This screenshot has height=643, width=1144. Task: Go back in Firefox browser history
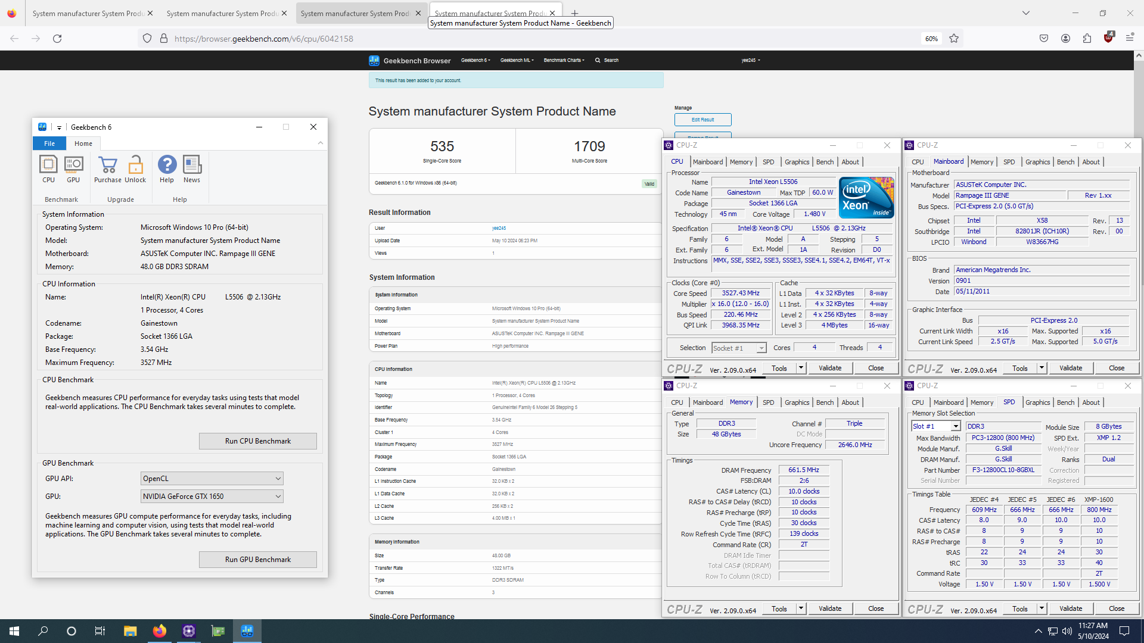14,39
